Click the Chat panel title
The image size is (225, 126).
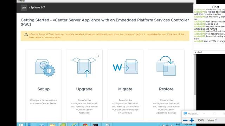pos(216,7)
